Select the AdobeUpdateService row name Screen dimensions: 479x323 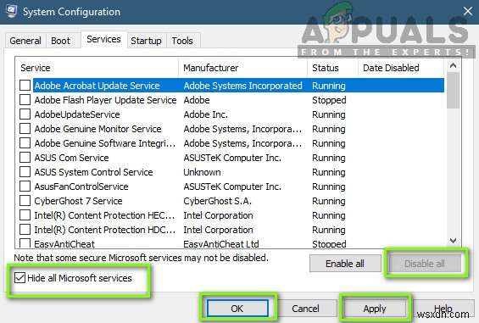tap(77, 114)
